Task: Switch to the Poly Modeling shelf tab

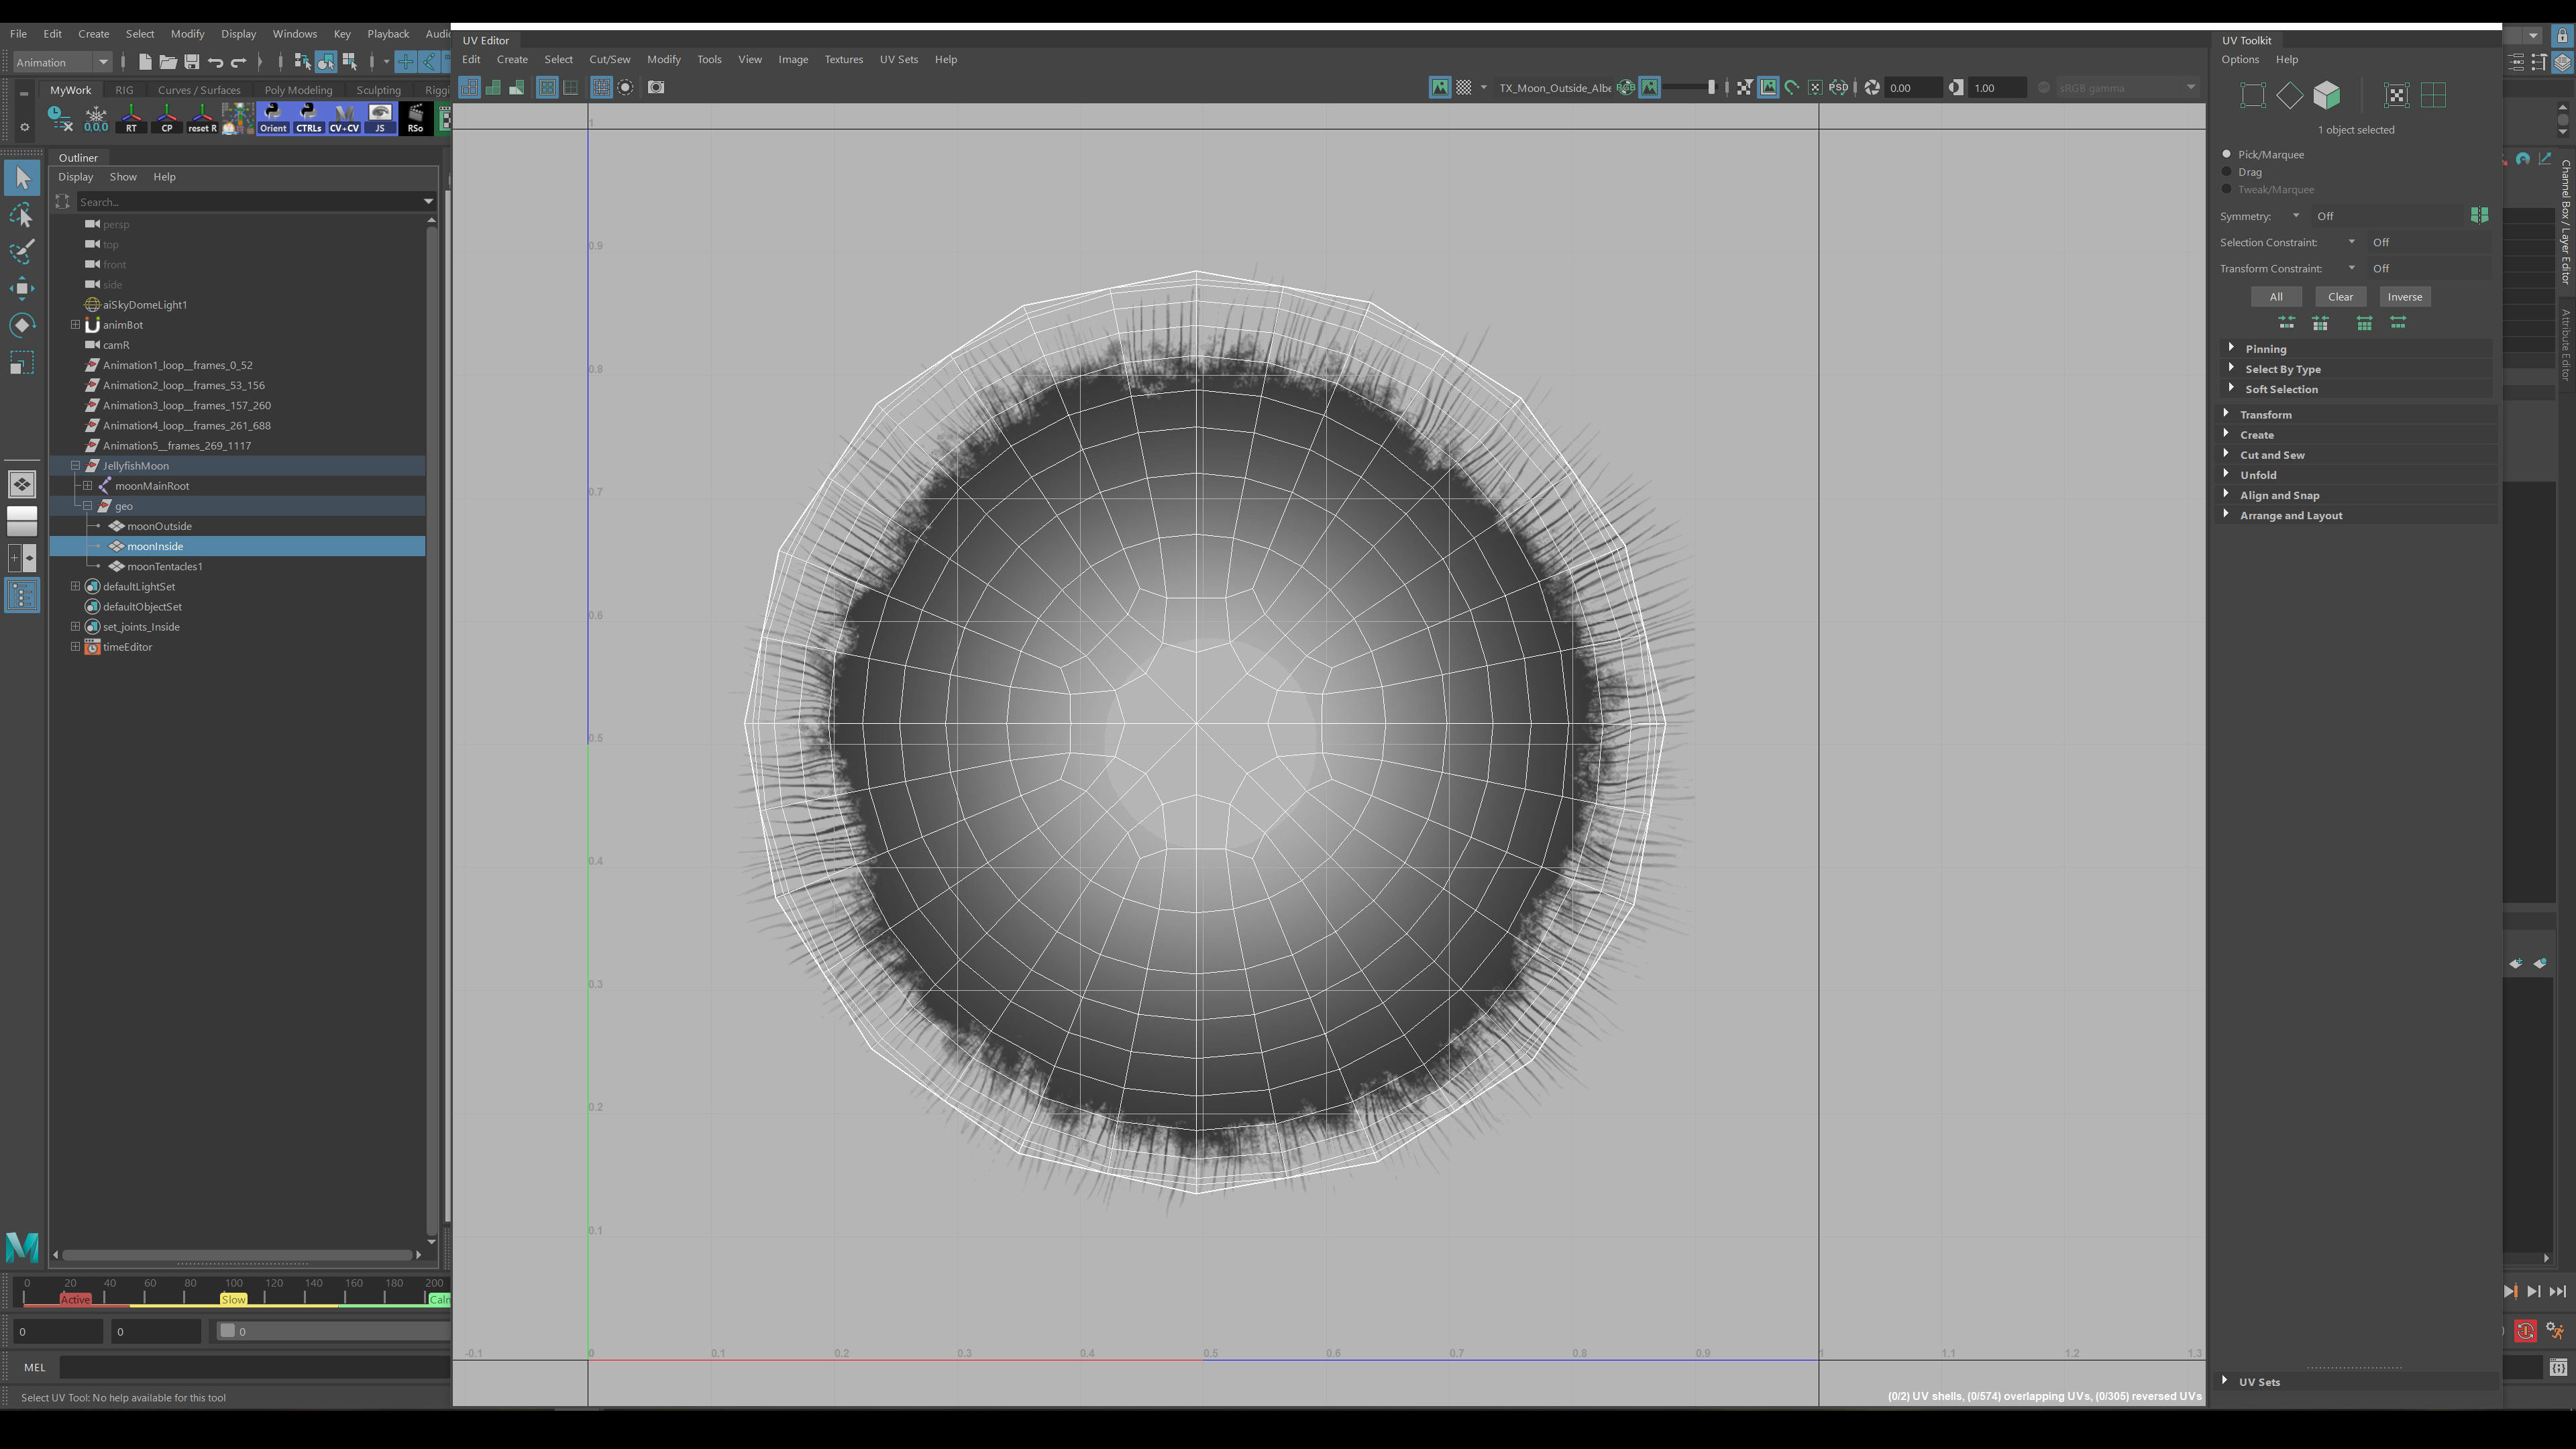Action: tap(298, 90)
